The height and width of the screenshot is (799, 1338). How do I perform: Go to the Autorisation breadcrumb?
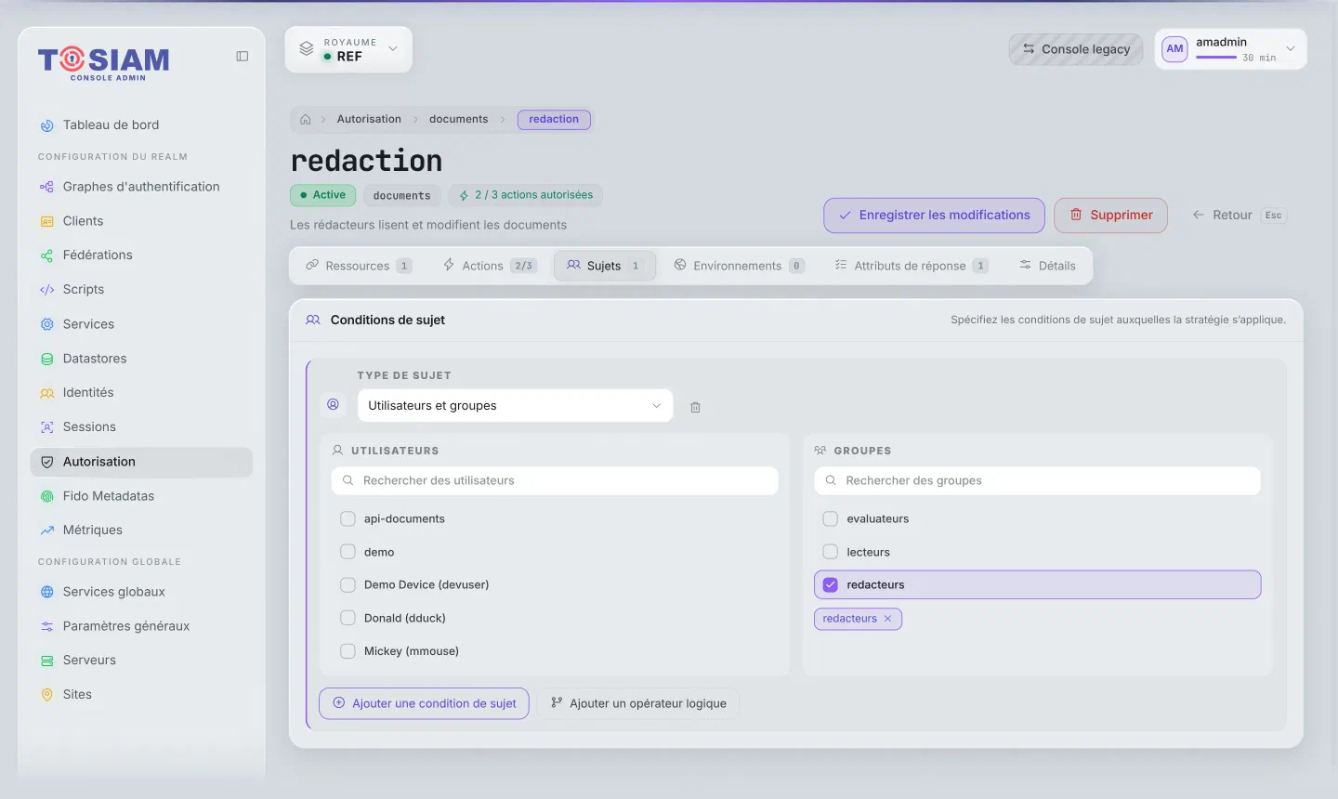tap(369, 120)
